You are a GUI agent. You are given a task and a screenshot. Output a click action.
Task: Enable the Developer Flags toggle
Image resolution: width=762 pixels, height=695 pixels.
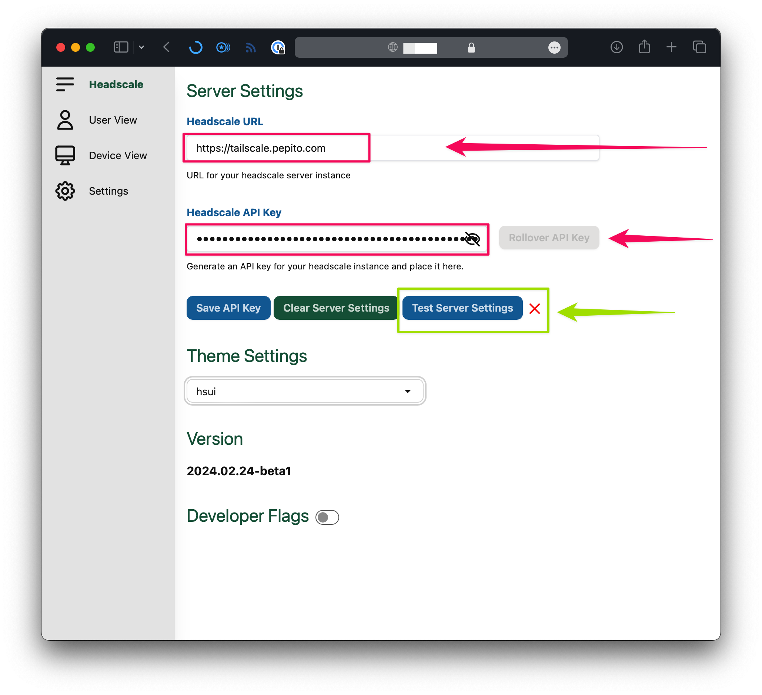pyautogui.click(x=327, y=517)
